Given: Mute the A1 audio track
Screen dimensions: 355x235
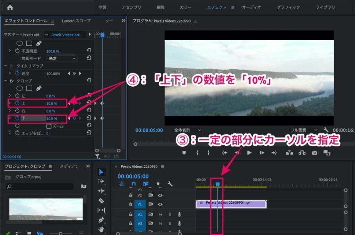Looking at the screenshot, I should pyautogui.click(x=160, y=215).
